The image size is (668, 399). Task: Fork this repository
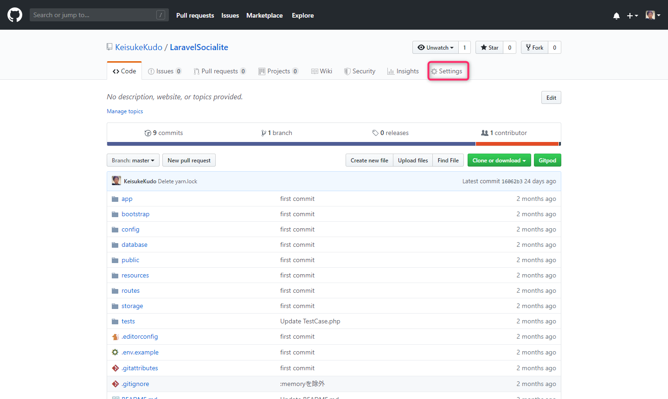point(534,47)
